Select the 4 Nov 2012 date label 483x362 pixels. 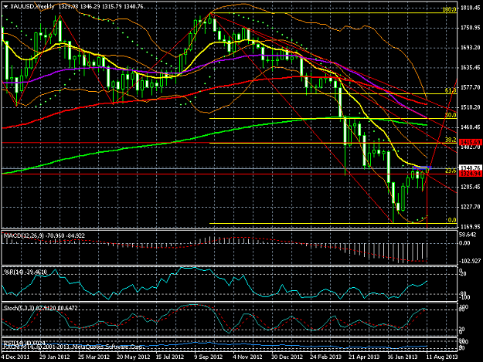pyautogui.click(x=247, y=357)
